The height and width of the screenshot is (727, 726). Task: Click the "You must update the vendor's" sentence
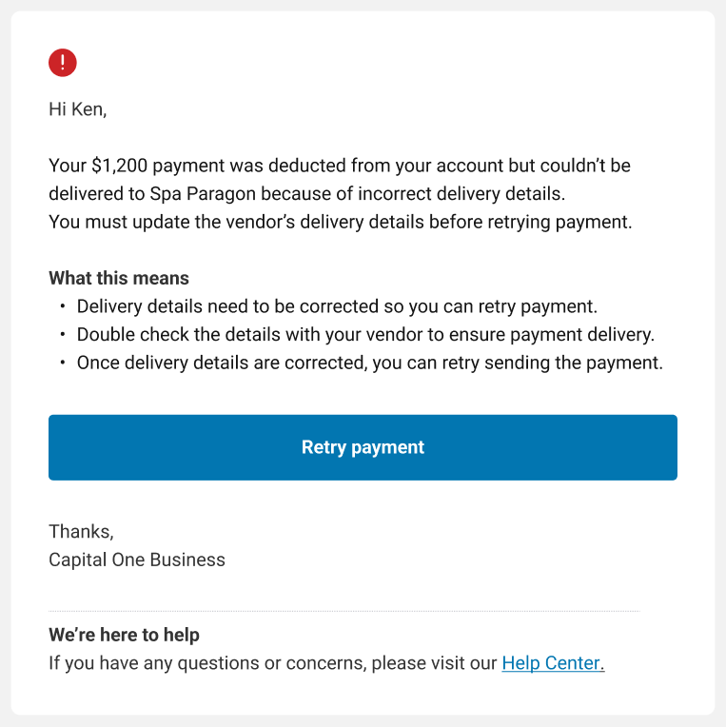[340, 223]
